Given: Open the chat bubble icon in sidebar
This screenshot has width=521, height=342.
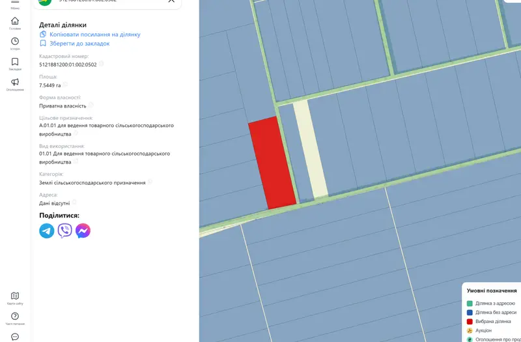Looking at the screenshot, I should coord(15,337).
